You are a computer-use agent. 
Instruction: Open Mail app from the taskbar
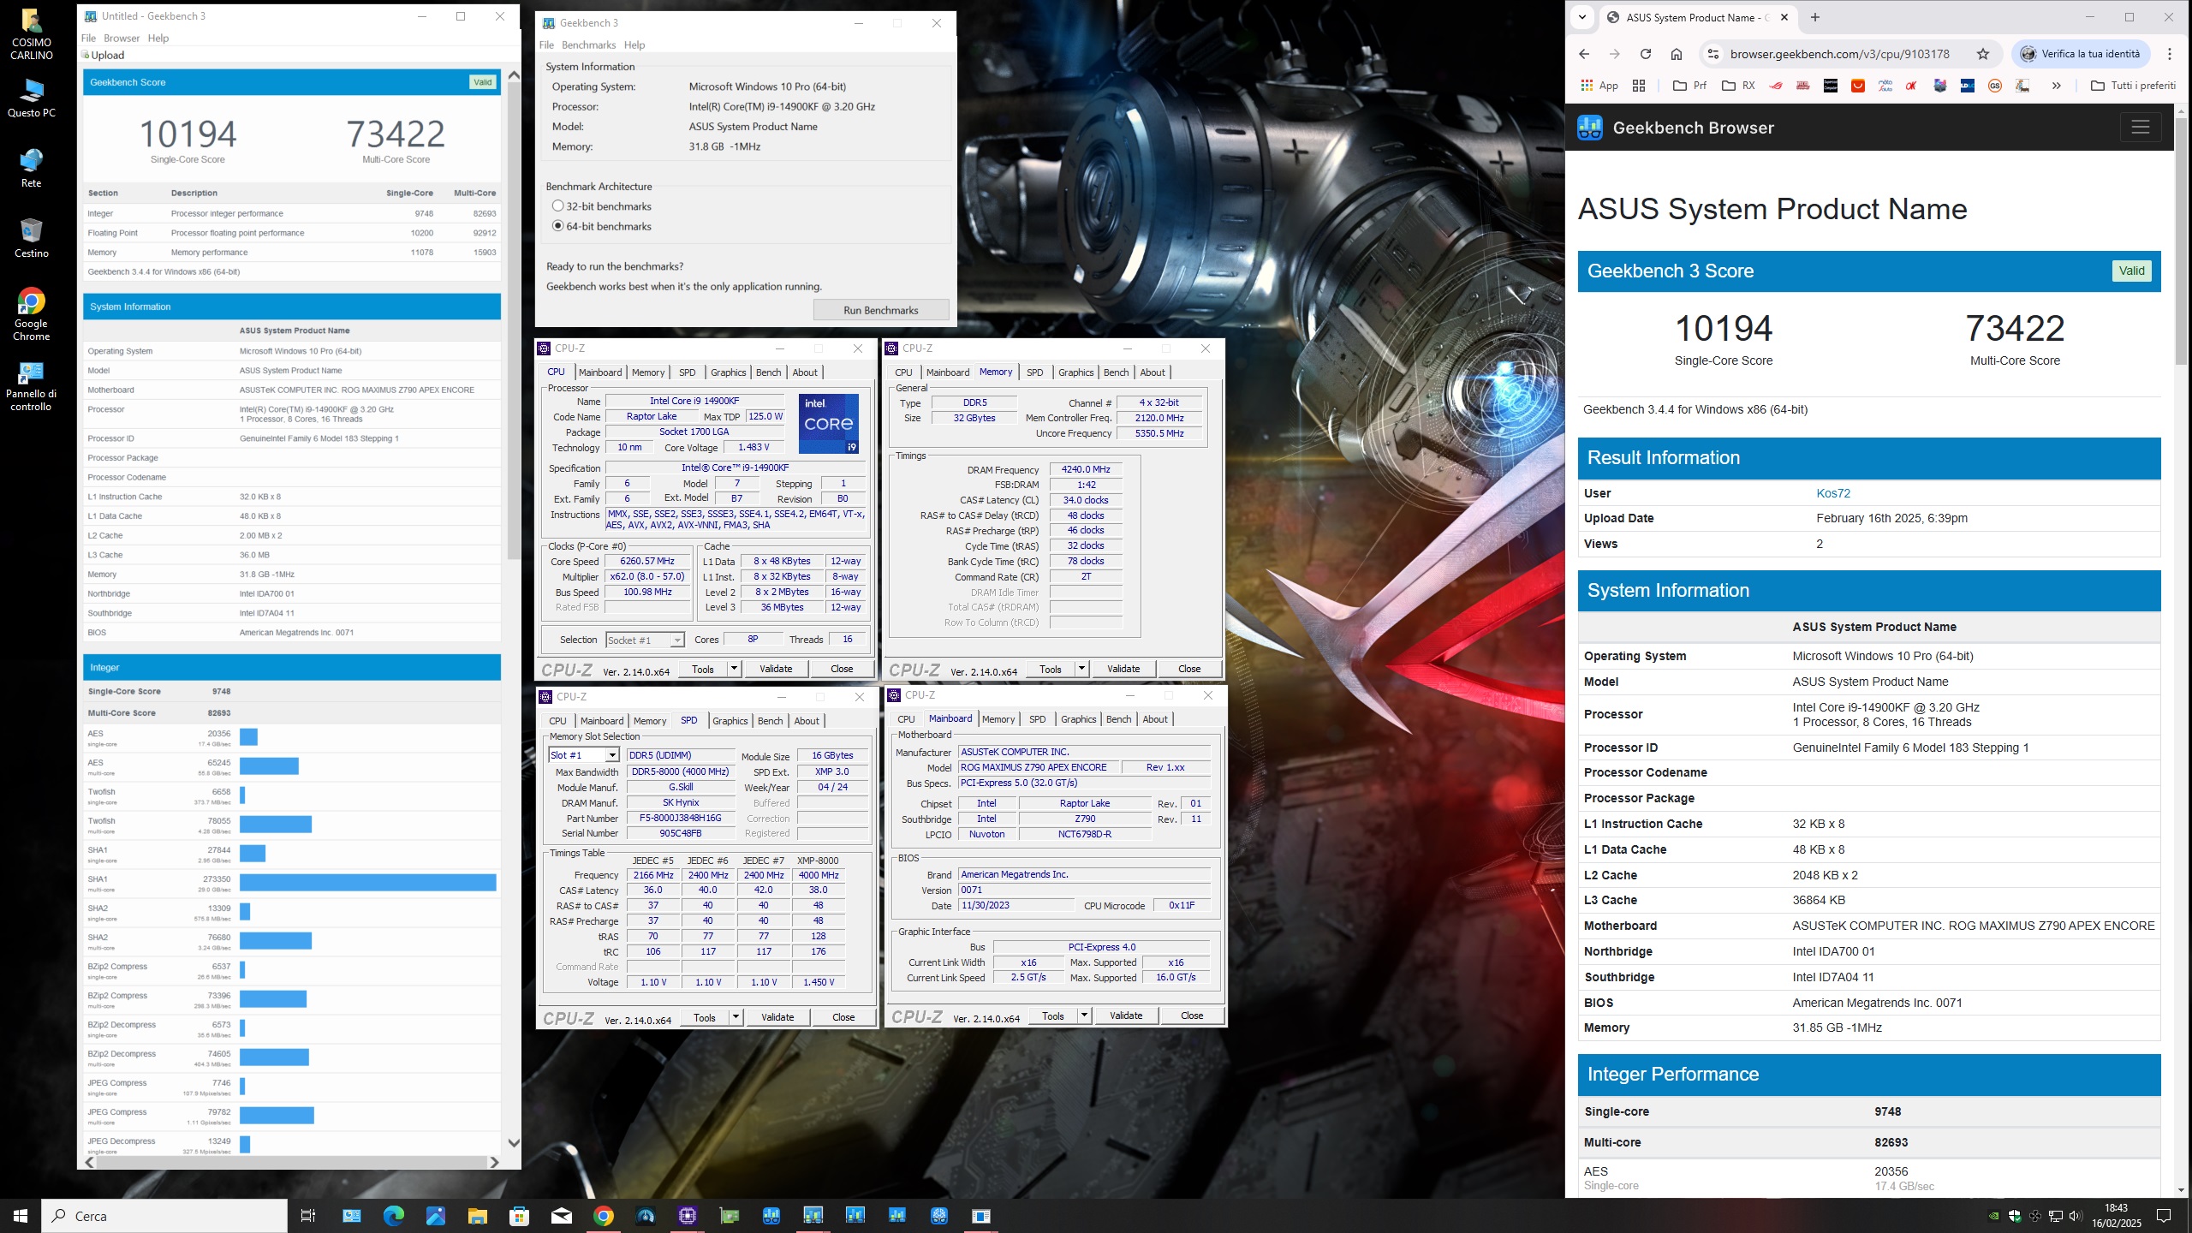[x=561, y=1216]
